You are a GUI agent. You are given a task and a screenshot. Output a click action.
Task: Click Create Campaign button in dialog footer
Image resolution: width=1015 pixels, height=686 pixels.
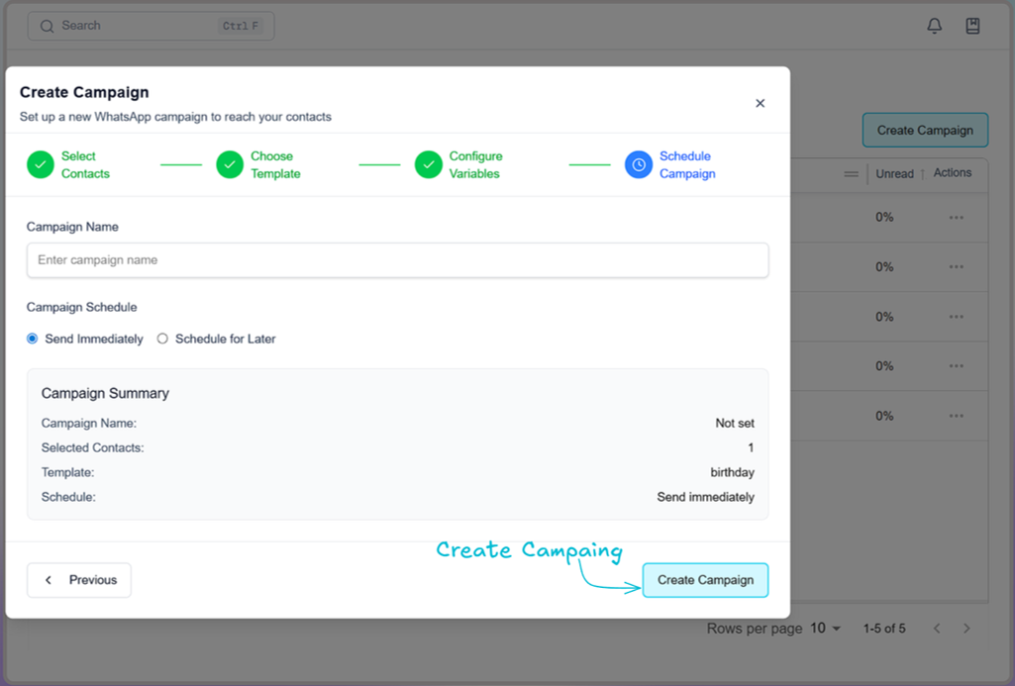(x=705, y=580)
